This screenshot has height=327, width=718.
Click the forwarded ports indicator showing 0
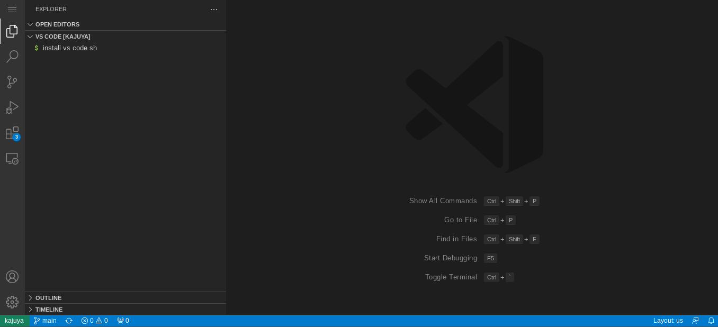(123, 321)
